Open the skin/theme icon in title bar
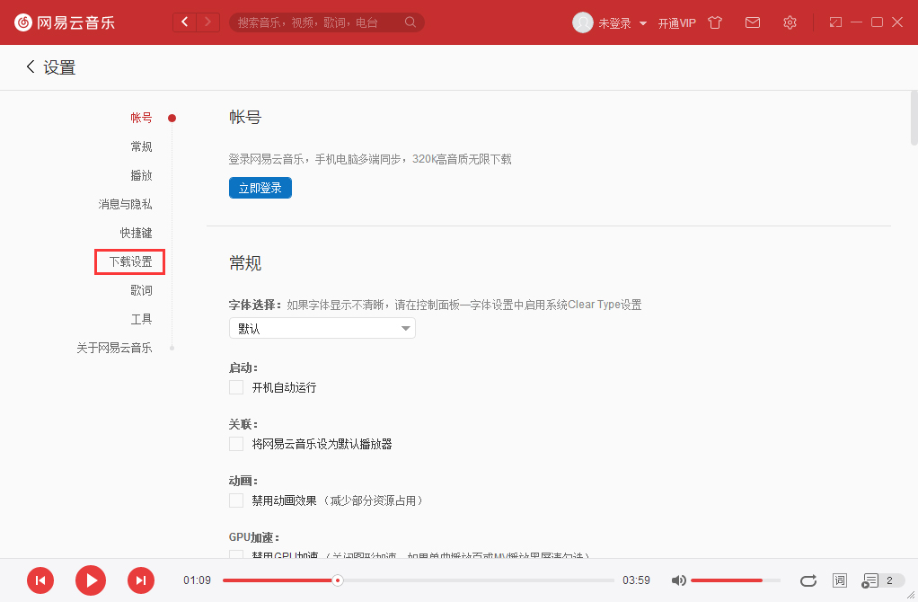Image resolution: width=918 pixels, height=602 pixels. click(x=714, y=22)
